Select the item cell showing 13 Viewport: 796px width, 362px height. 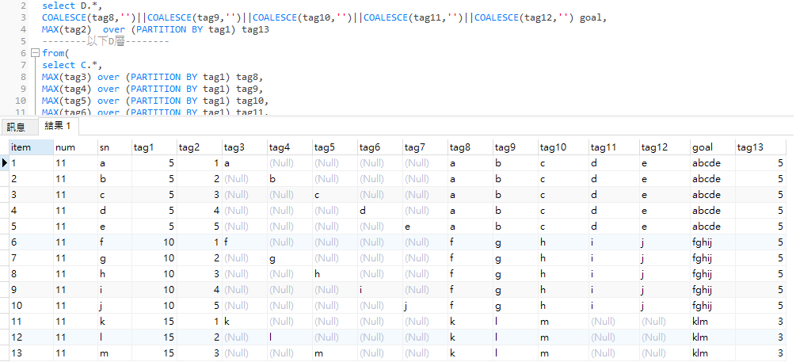click(x=31, y=352)
